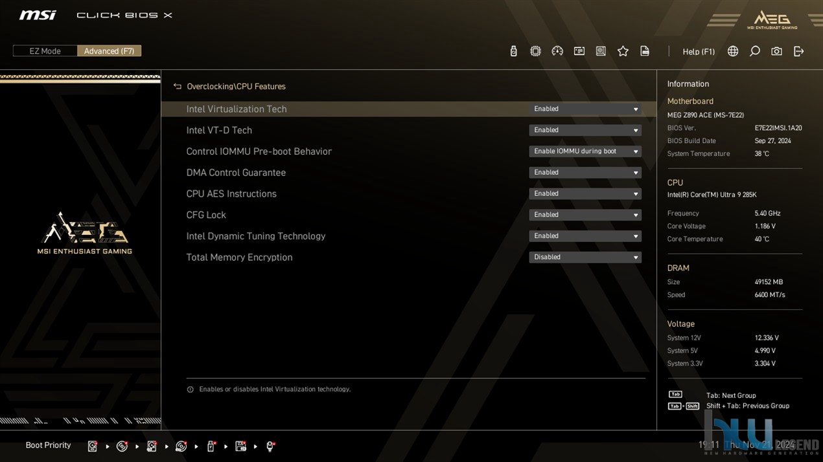Viewport: 823px width, 462px height.
Task: Click the info icon beside help text
Action: point(190,390)
